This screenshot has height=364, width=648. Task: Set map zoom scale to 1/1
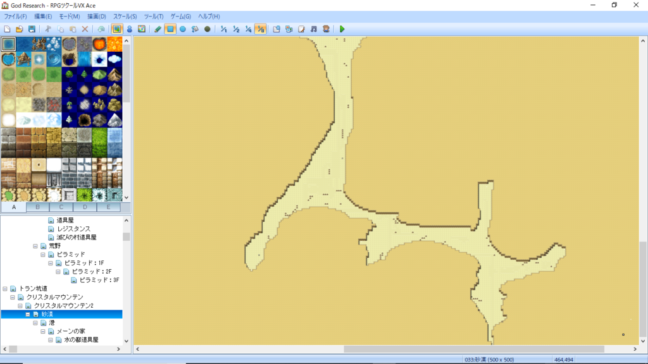pyautogui.click(x=223, y=29)
